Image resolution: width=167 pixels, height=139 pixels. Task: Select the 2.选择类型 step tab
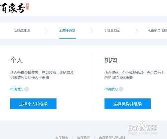click(67, 30)
